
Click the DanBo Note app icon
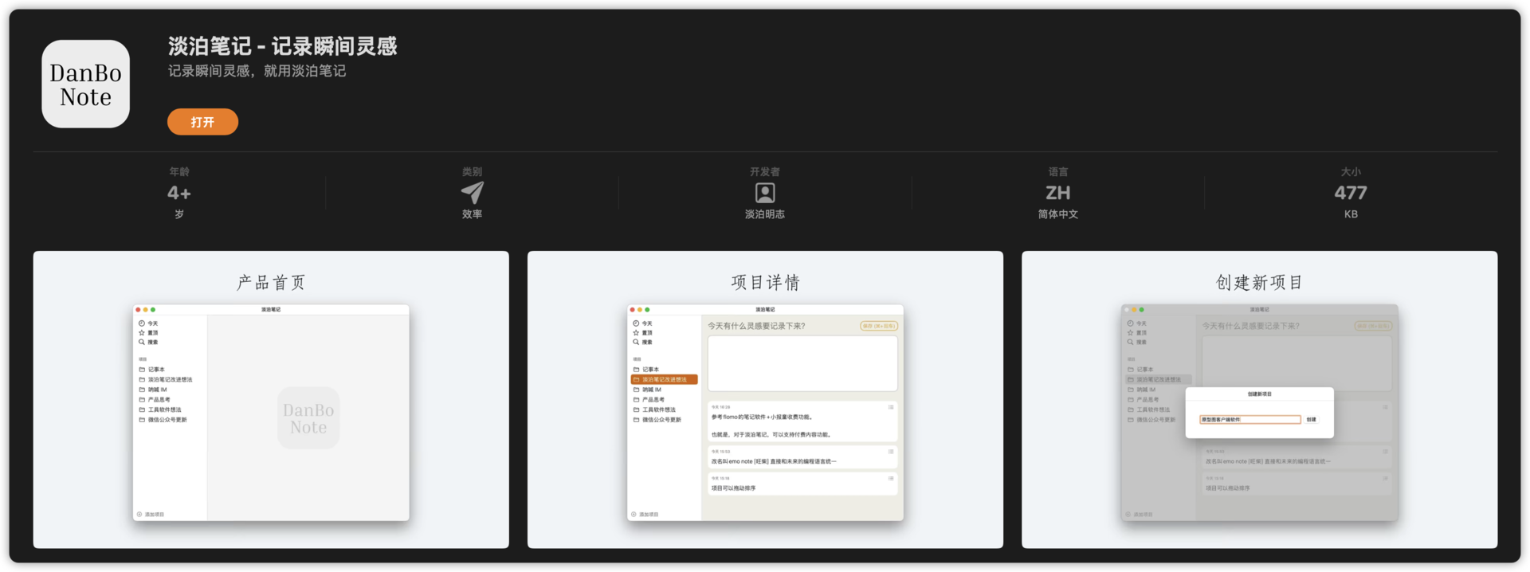click(85, 84)
